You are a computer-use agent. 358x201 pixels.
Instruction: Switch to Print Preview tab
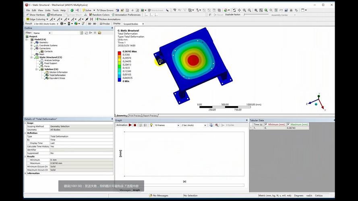(x=135, y=115)
